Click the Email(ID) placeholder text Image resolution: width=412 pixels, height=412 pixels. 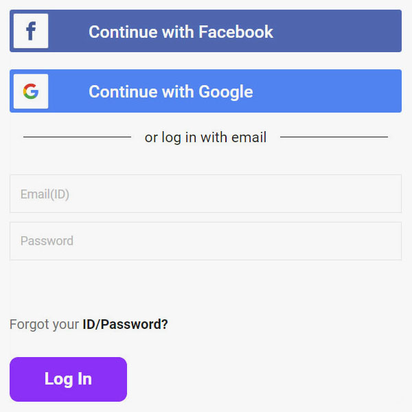(45, 194)
